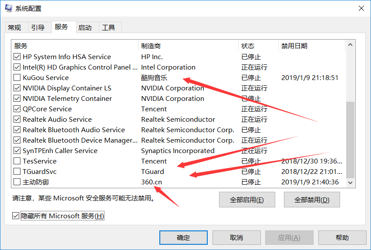Sort by the 制造商 column header
This screenshot has height=250, width=371.
[x=189, y=46]
